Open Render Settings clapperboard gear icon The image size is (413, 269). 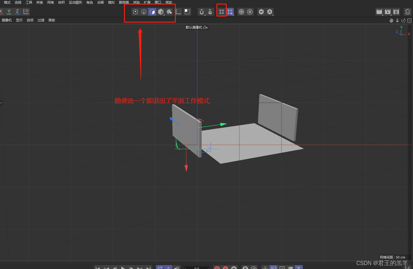[x=396, y=12]
